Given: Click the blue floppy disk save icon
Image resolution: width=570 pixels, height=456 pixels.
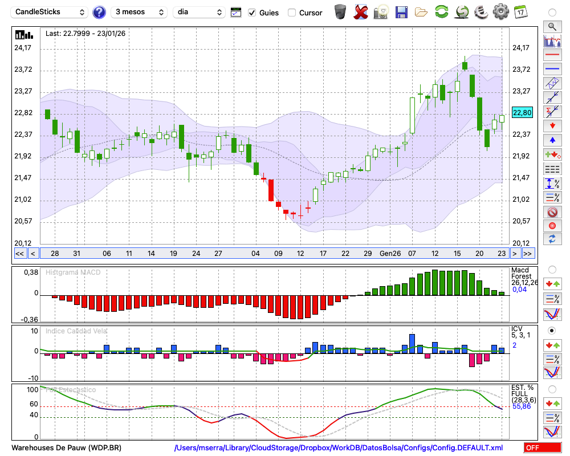Looking at the screenshot, I should [x=401, y=12].
